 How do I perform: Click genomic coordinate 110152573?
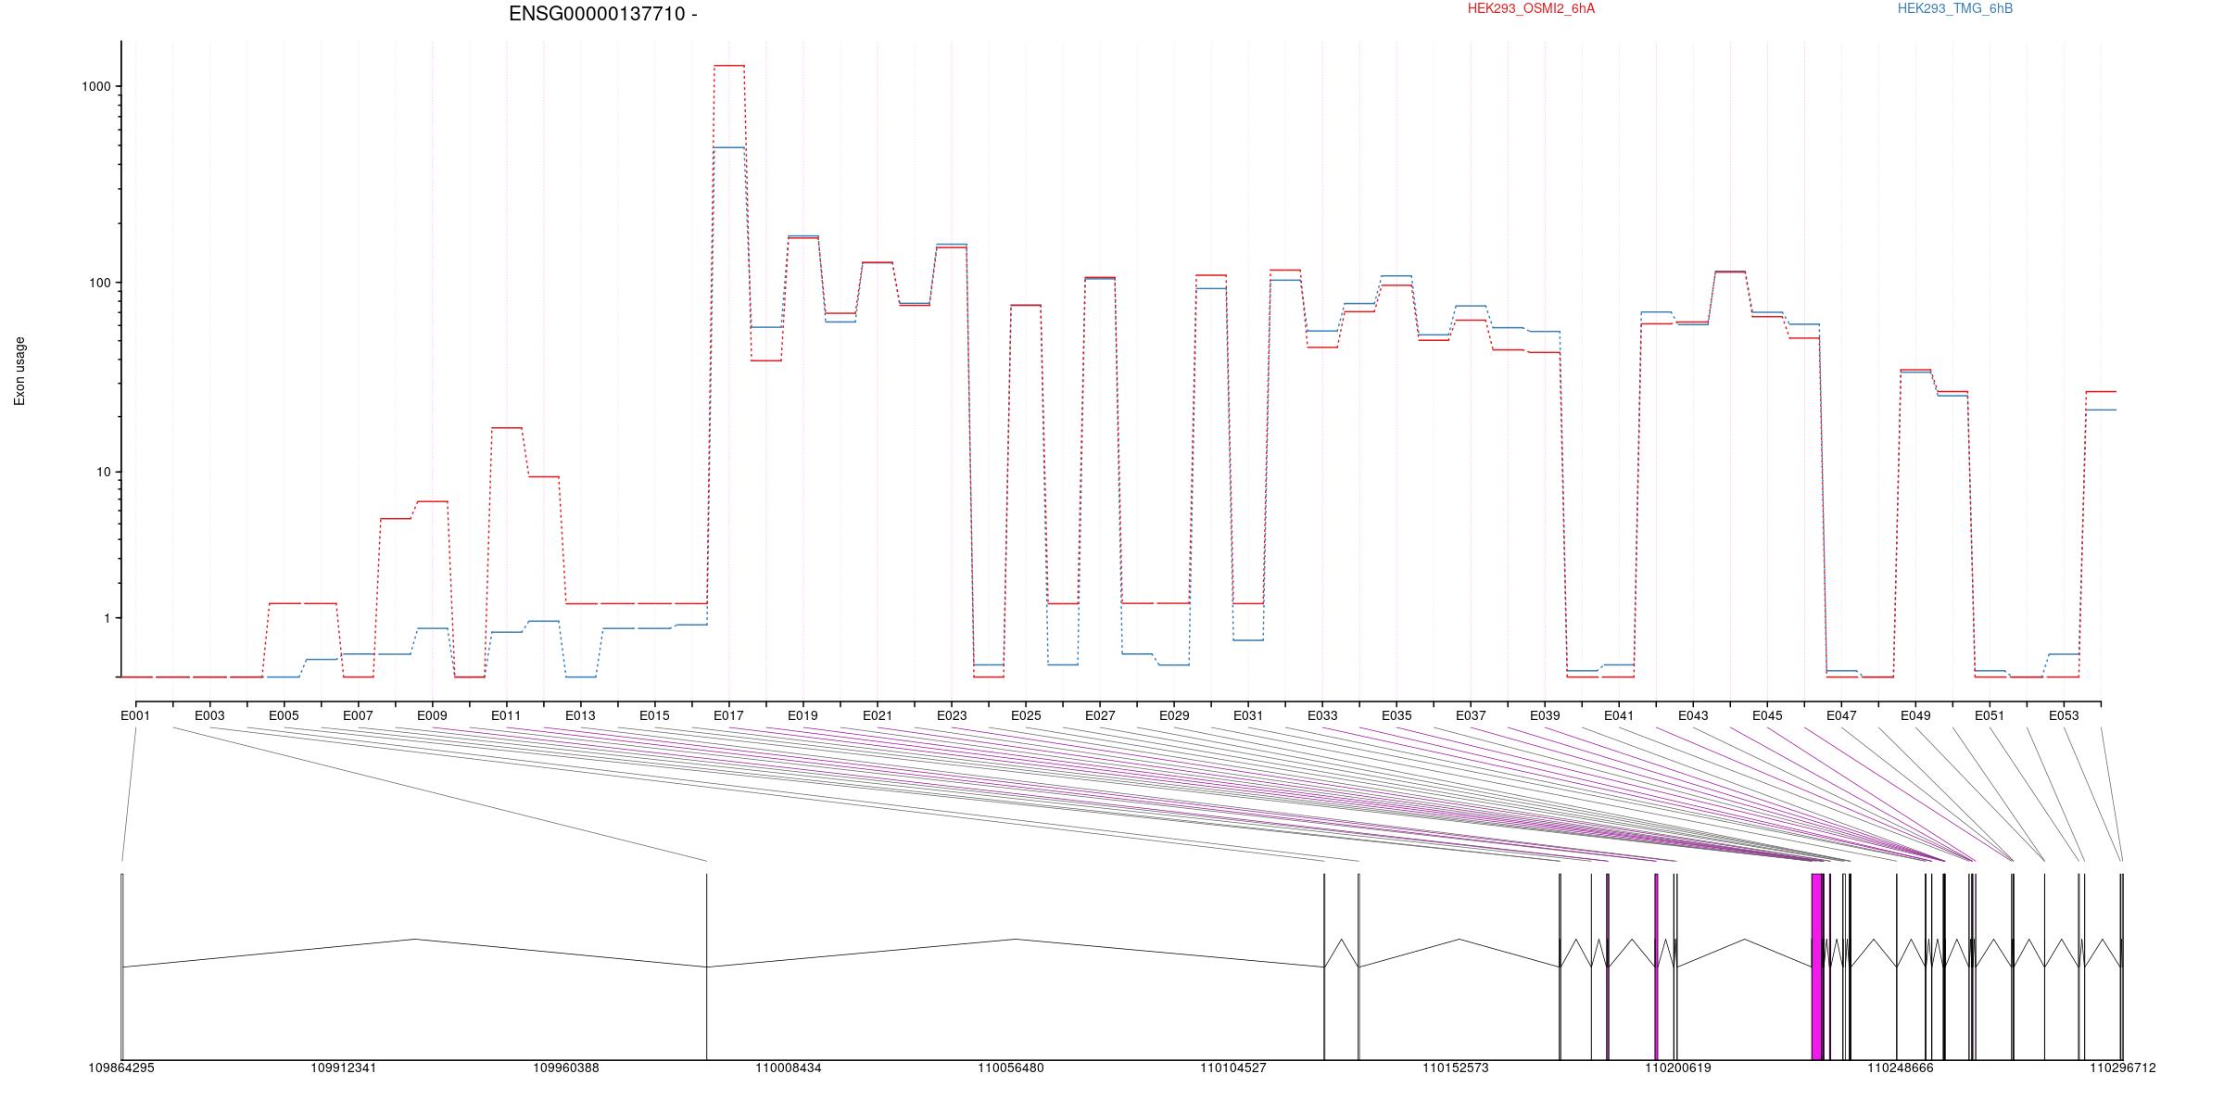[1456, 1068]
